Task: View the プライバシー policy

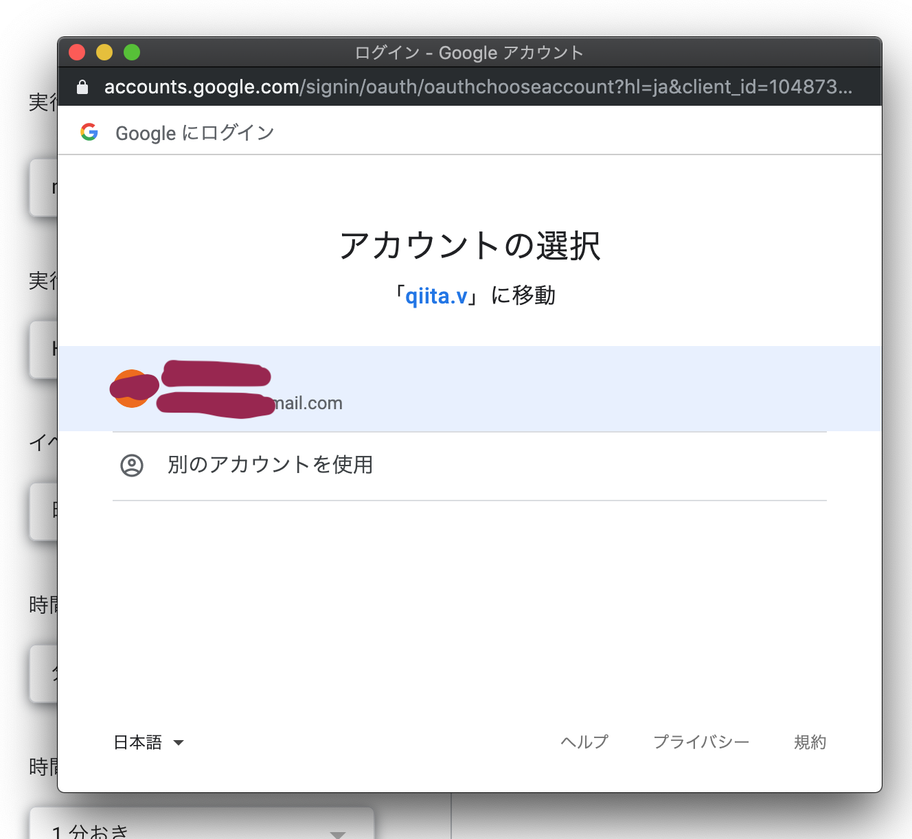Action: (702, 742)
